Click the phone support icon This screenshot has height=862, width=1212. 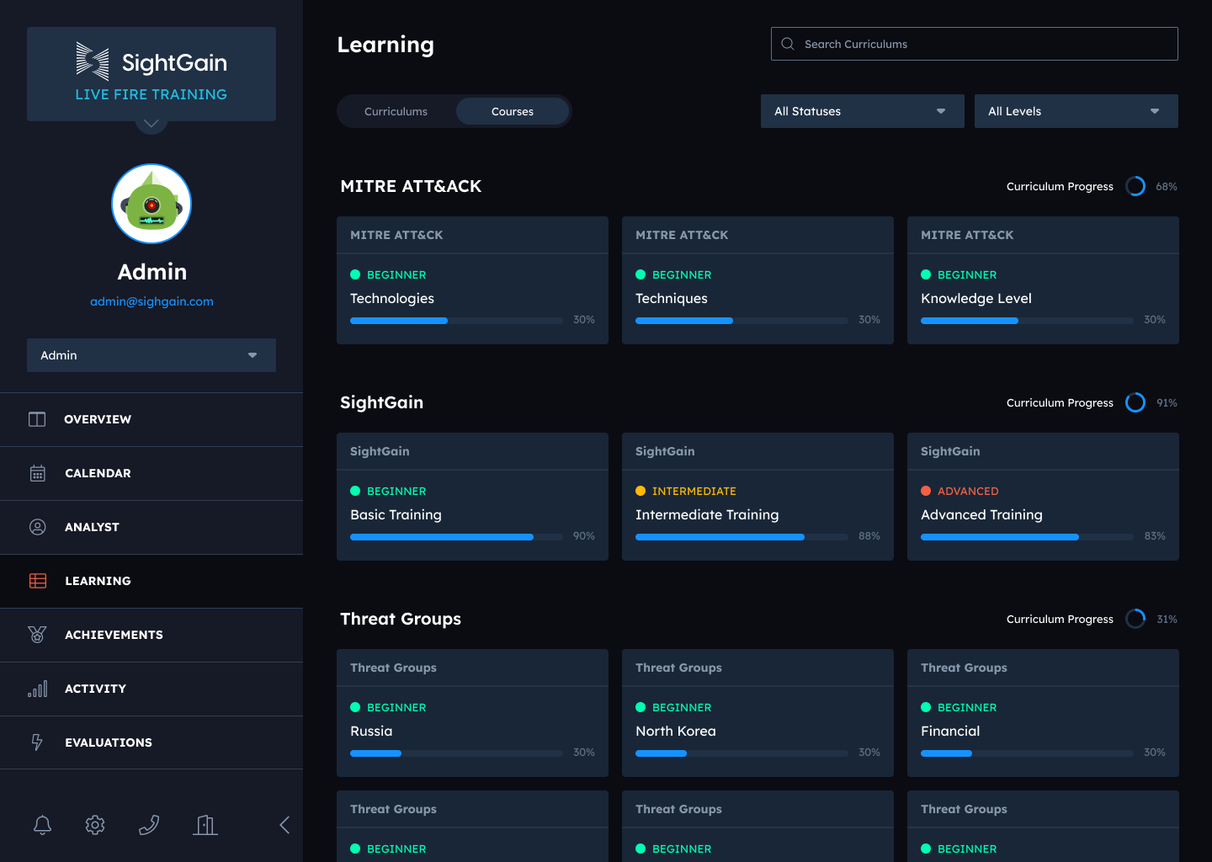[x=149, y=825]
